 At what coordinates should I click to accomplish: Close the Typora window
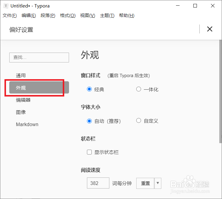(x=213, y=6)
